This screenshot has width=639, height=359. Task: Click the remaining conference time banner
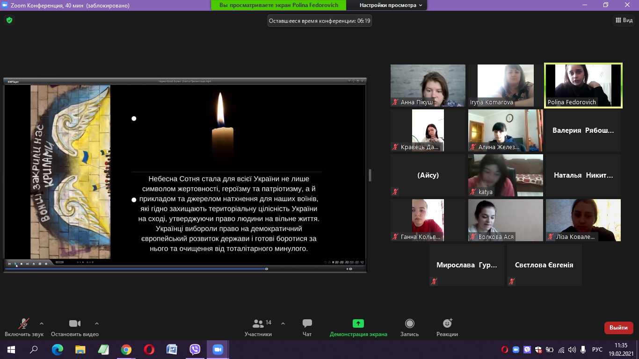coord(319,21)
